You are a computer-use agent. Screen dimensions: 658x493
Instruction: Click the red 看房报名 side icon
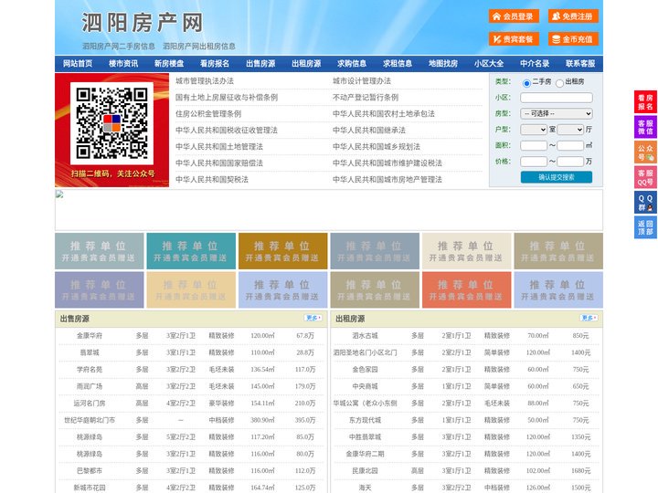click(645, 102)
